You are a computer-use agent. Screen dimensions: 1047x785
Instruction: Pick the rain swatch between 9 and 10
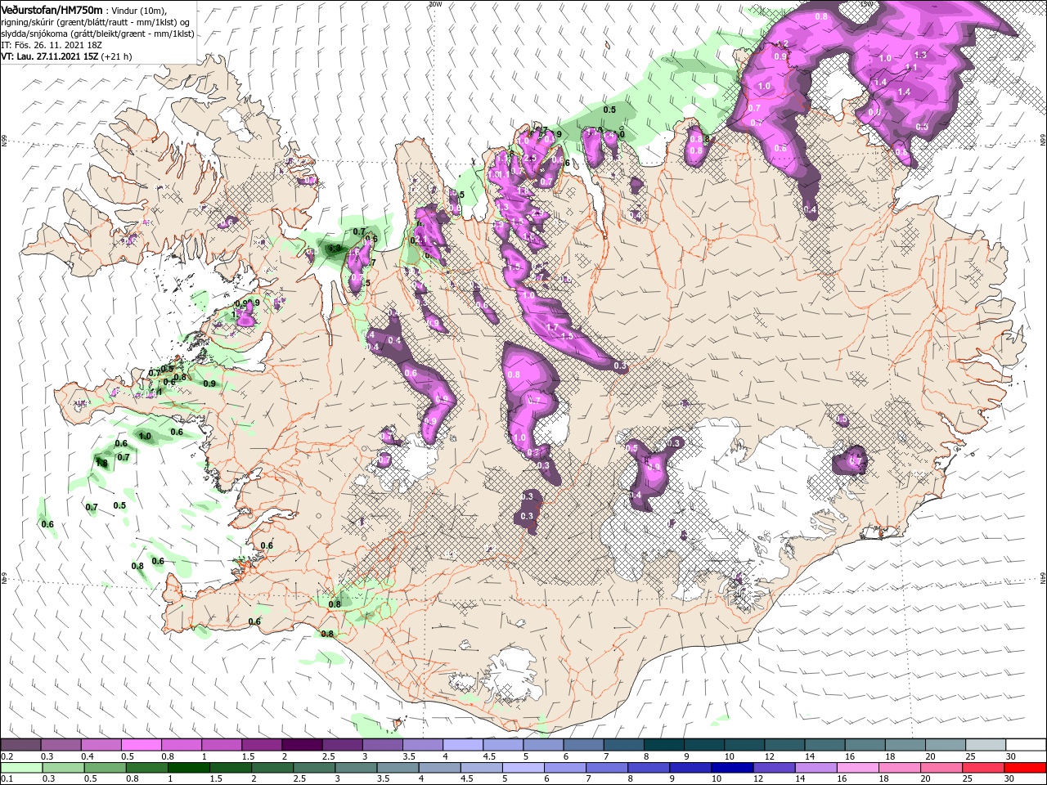pyautogui.click(x=690, y=767)
